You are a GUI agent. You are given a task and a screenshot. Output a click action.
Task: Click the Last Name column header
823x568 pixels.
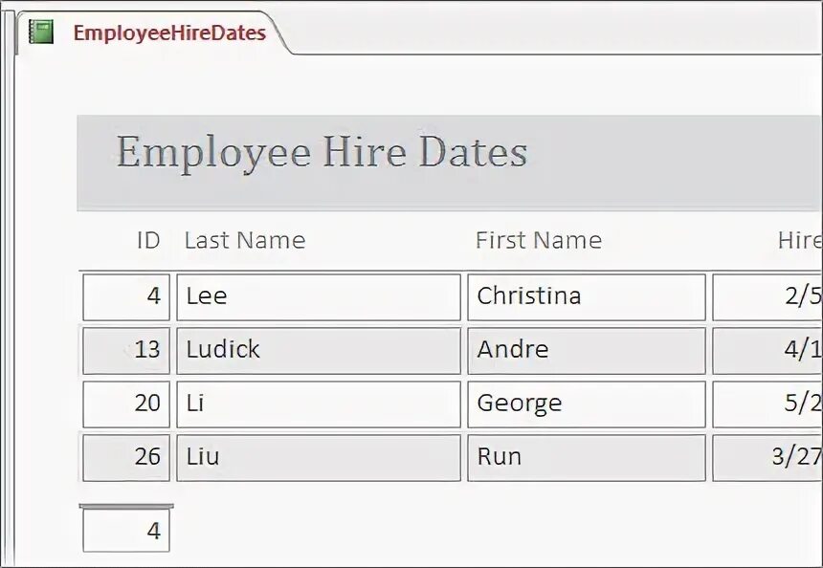click(x=245, y=240)
